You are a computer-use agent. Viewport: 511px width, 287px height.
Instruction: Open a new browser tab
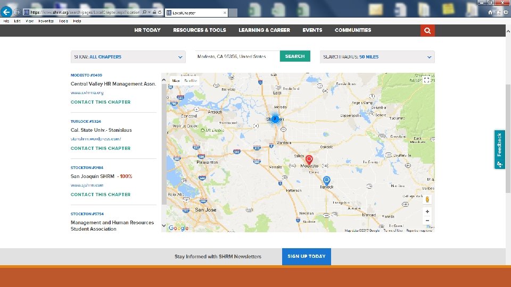(233, 13)
